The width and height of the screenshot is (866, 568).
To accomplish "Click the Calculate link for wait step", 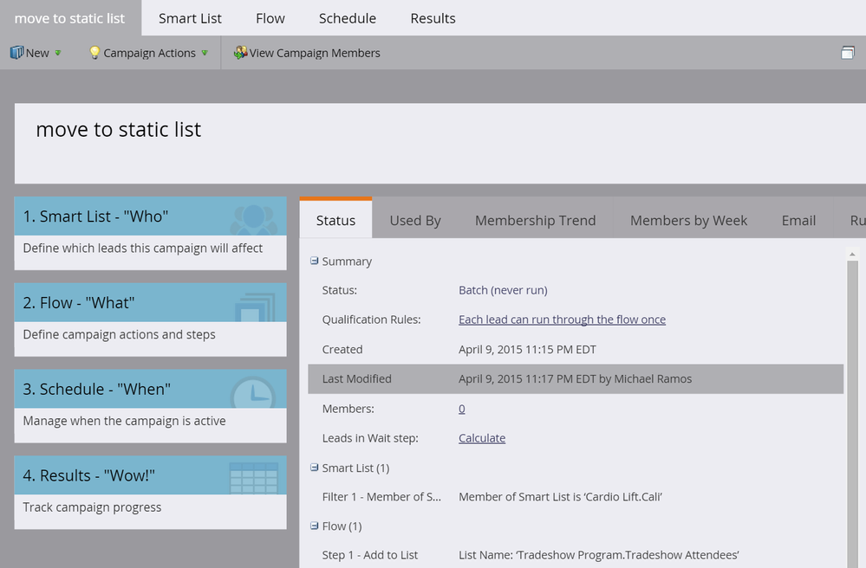I will click(482, 438).
